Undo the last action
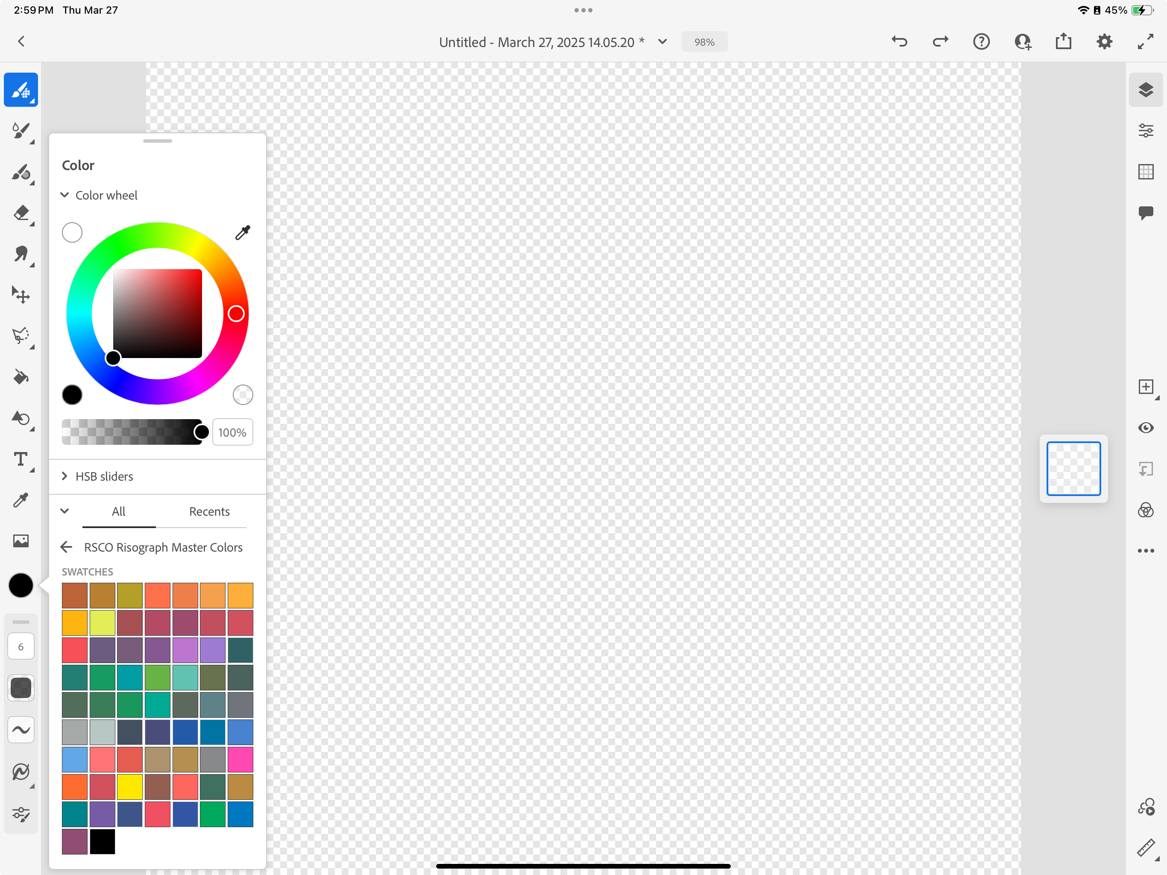This screenshot has width=1167, height=875. [900, 42]
